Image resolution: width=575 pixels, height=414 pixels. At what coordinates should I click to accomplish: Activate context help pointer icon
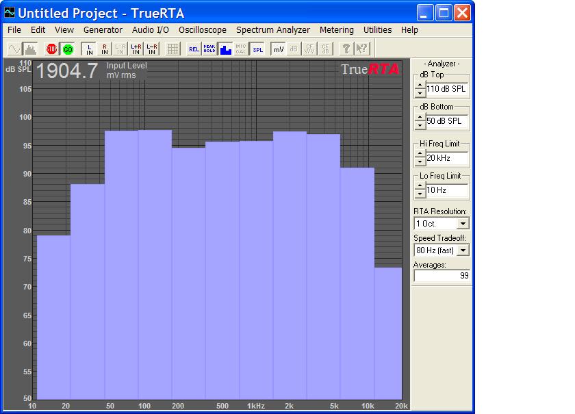(x=362, y=49)
